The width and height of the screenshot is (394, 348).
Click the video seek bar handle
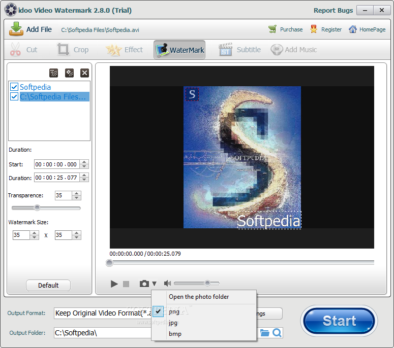pos(109,263)
